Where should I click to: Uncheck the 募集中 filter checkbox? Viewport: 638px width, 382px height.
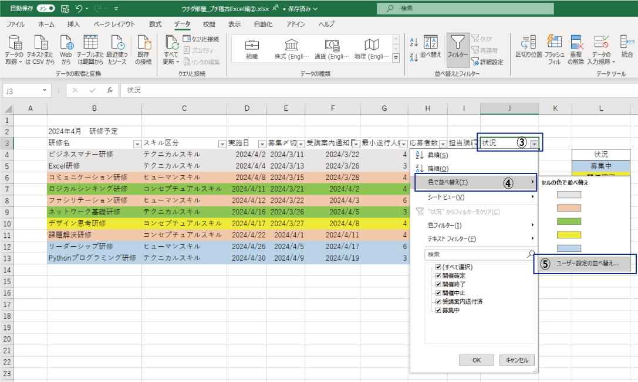point(438,311)
